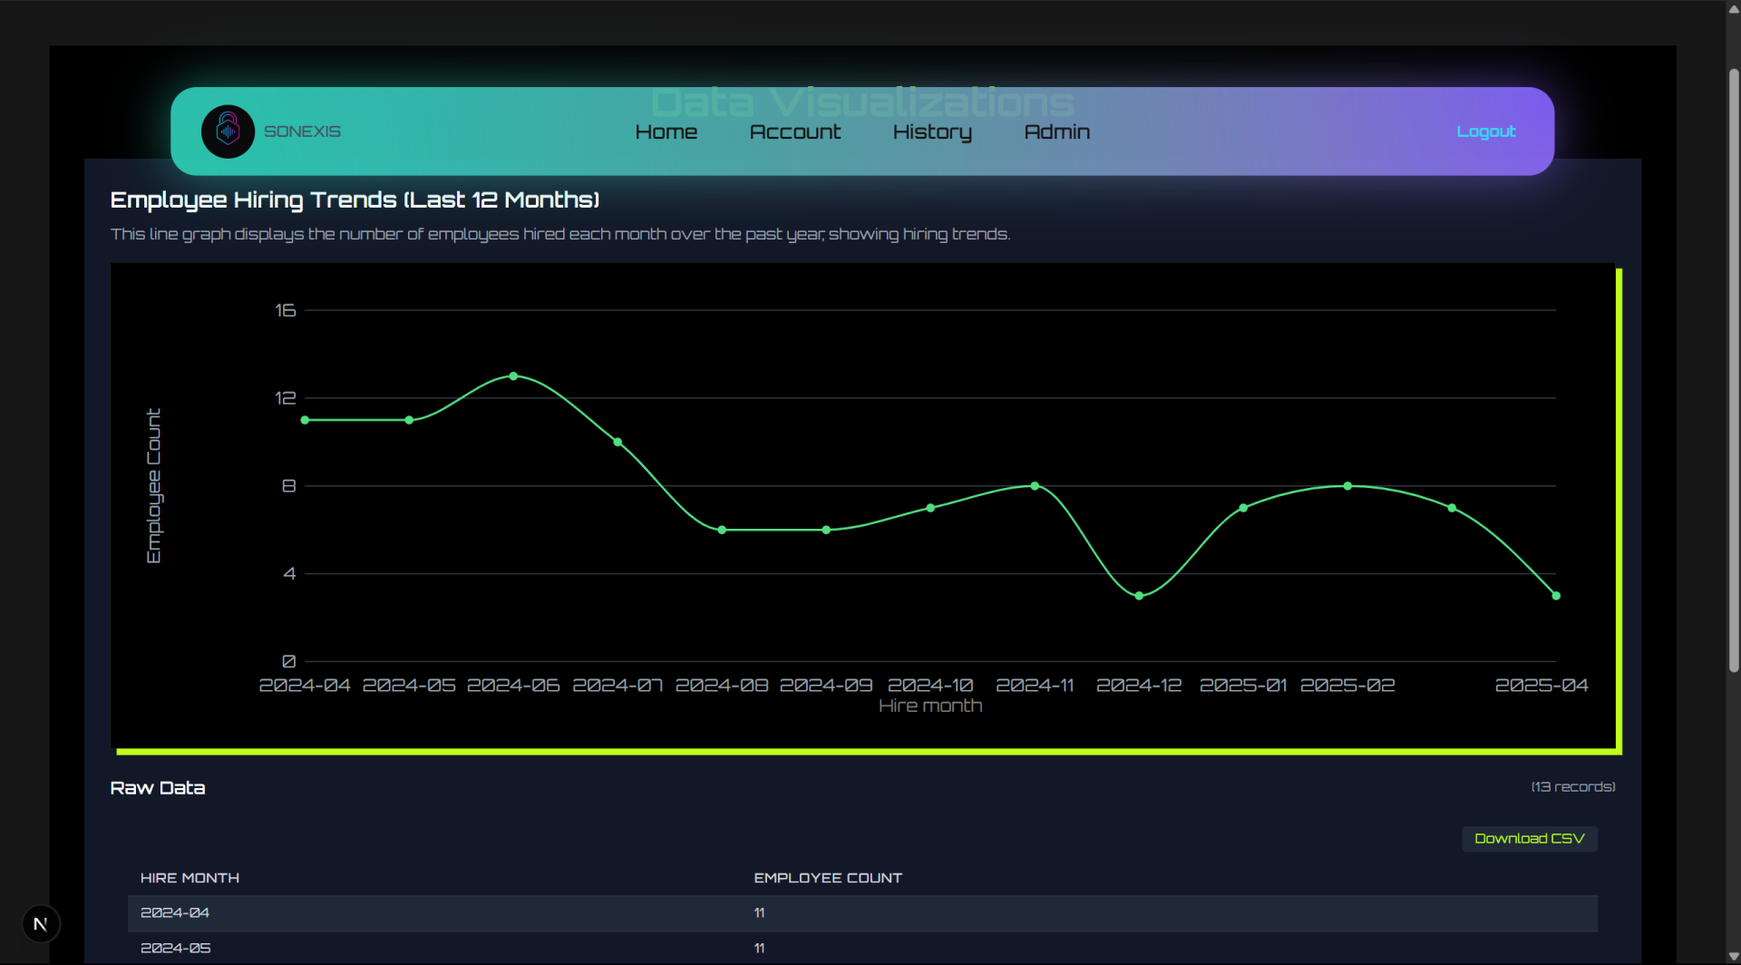1741x965 pixels.
Task: Click the Sonexis padlock logo icon
Action: coord(228,132)
